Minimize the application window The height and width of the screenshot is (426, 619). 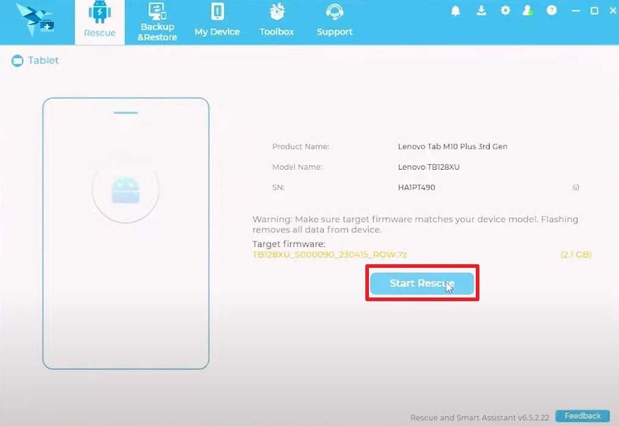(575, 11)
